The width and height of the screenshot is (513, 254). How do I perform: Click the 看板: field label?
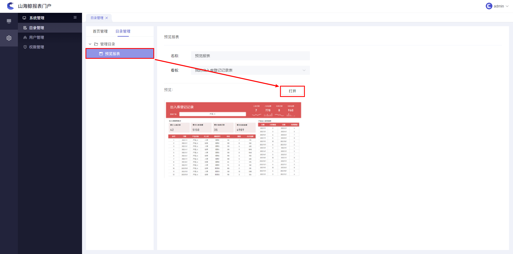click(175, 70)
